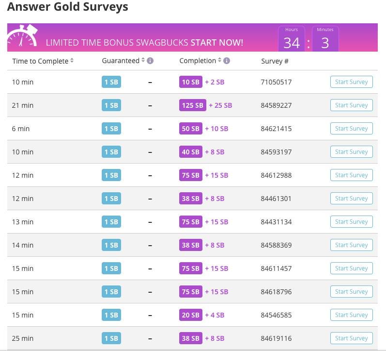
Task: Start survey 71050517
Action: pos(351,82)
